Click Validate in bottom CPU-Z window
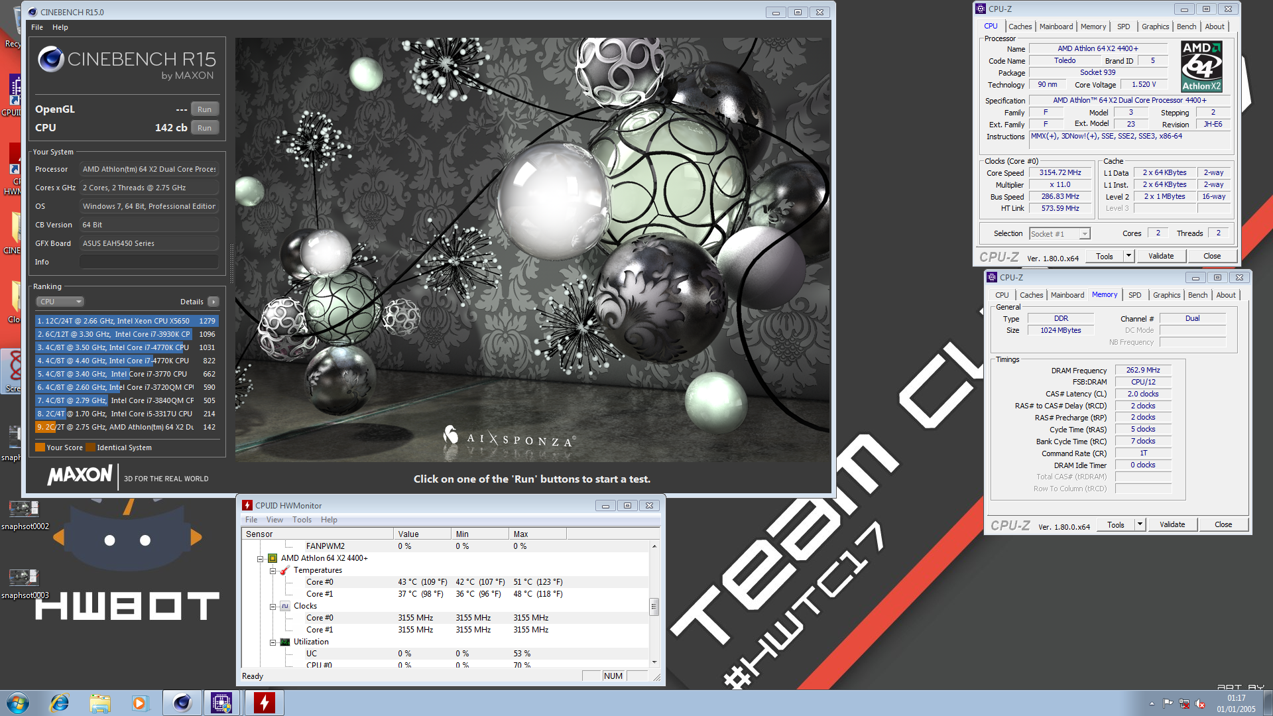Viewport: 1273px width, 716px height. 1172,525
